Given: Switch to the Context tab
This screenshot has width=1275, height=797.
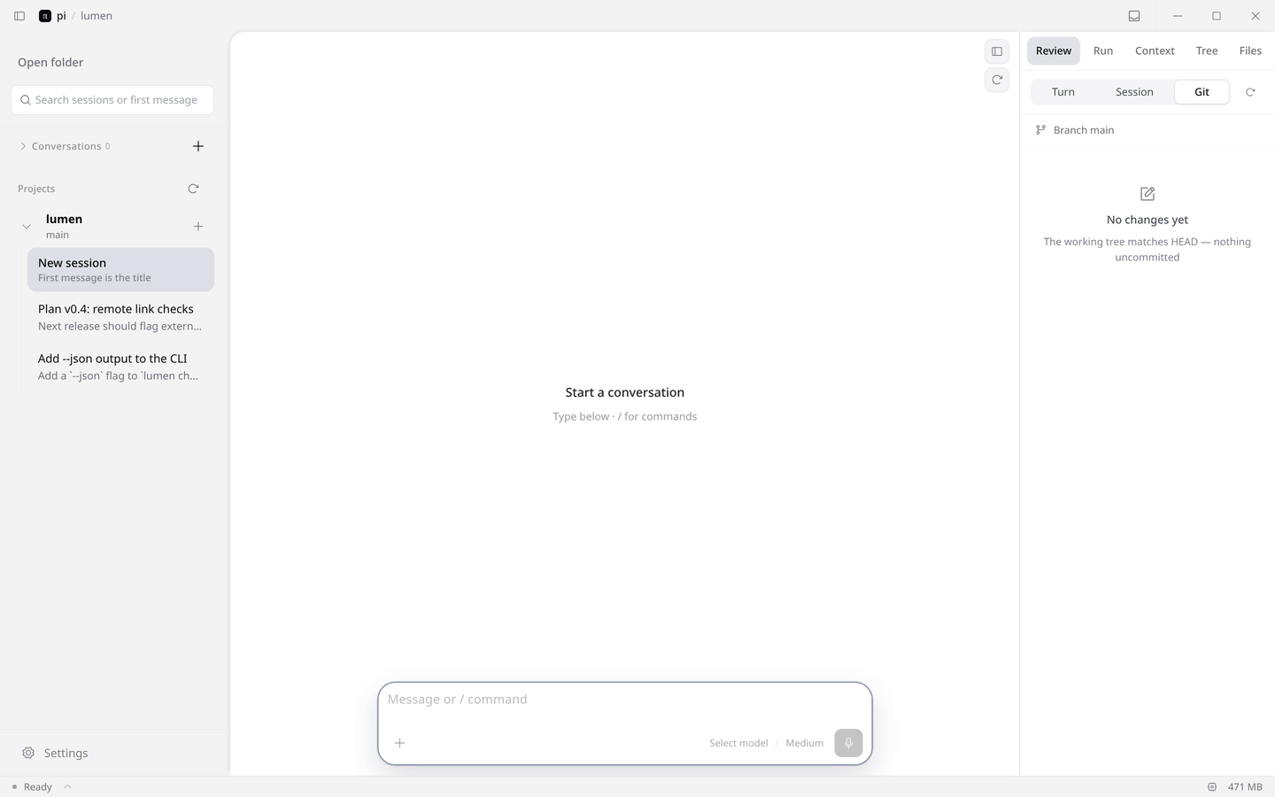Looking at the screenshot, I should click(x=1155, y=50).
